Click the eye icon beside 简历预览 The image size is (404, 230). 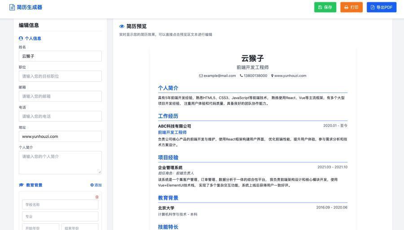click(122, 27)
